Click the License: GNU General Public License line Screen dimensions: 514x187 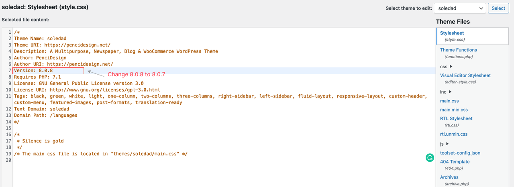pyautogui.click(x=79, y=83)
